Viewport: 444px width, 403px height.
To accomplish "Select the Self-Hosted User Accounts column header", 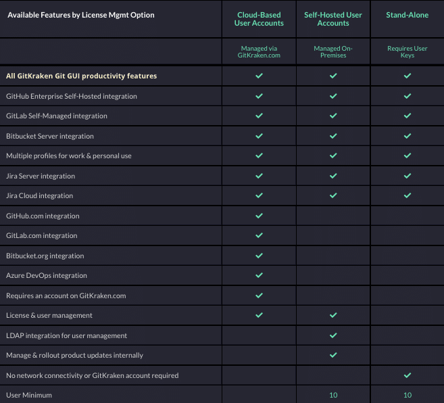I will point(333,19).
